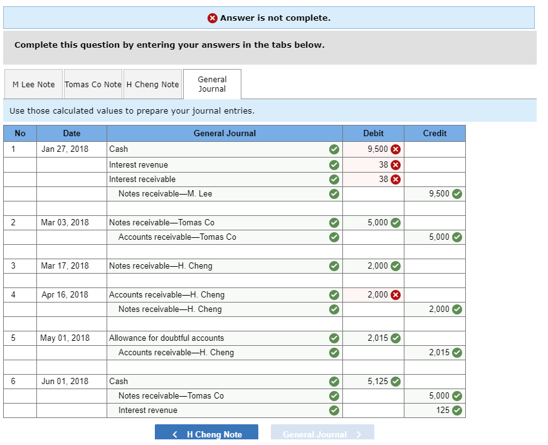This screenshot has height=445, width=548.
Task: Select the General Journal tab
Action: tap(212, 84)
